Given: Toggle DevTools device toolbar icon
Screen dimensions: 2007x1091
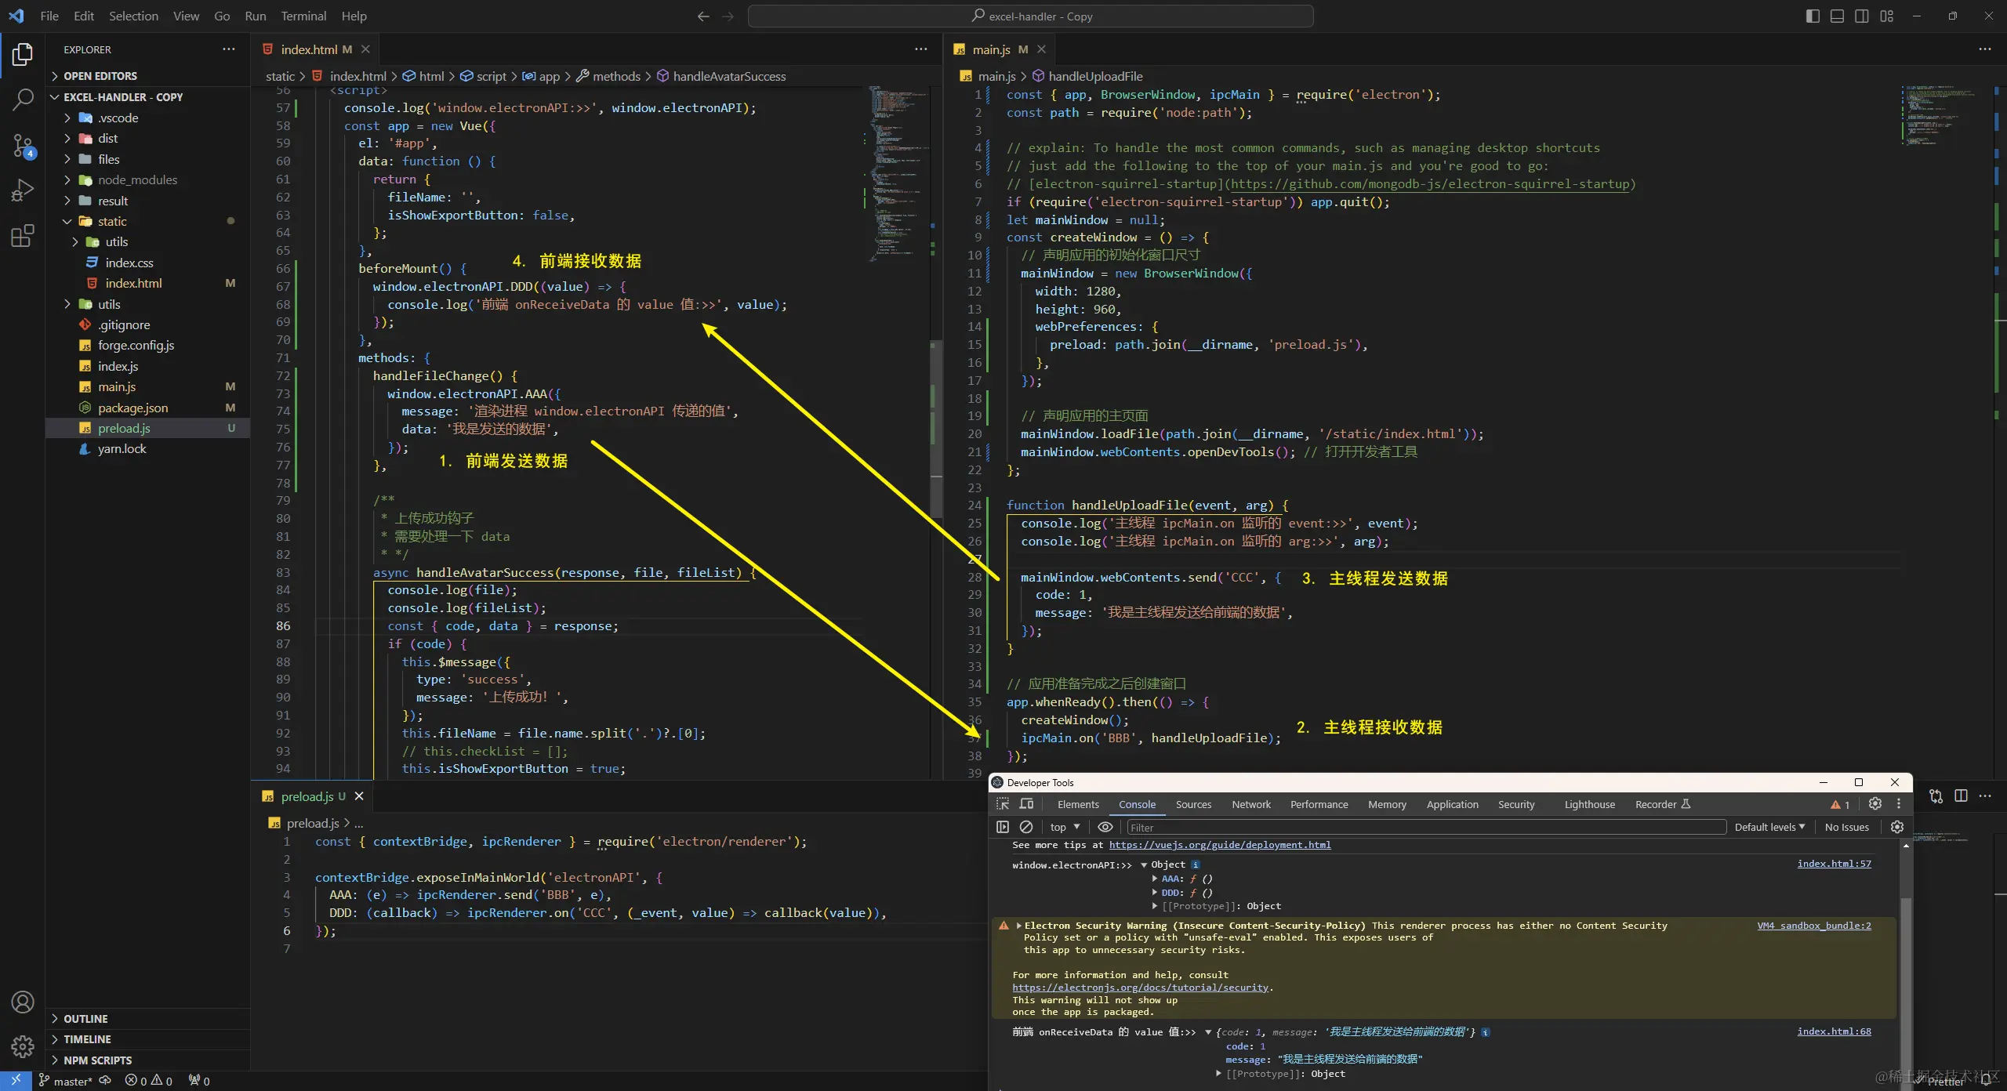Looking at the screenshot, I should coord(1026,804).
